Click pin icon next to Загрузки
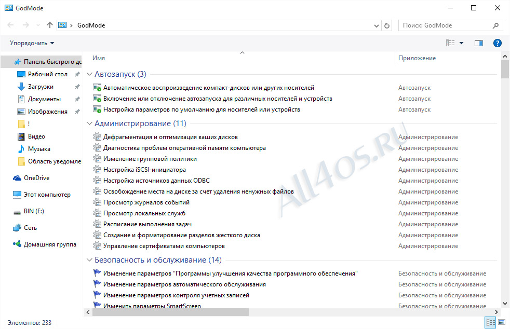 coord(77,87)
